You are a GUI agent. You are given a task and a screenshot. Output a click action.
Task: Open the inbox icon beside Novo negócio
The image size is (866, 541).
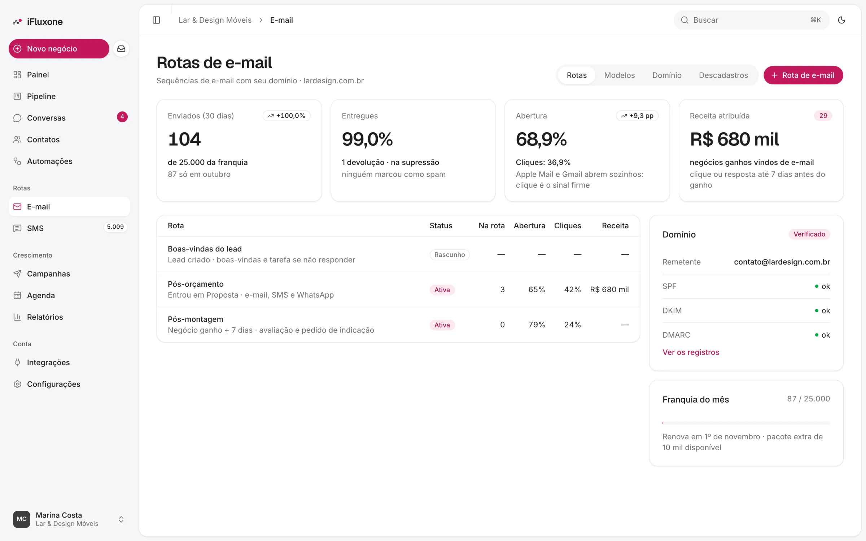tap(121, 49)
